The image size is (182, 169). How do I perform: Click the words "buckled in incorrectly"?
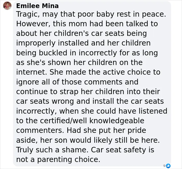click(78, 53)
